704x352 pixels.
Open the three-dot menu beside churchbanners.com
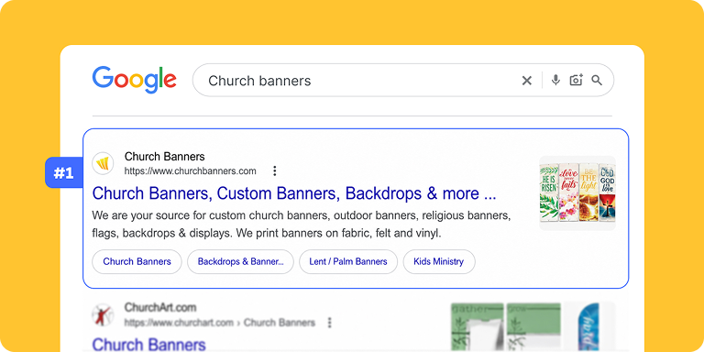click(275, 171)
